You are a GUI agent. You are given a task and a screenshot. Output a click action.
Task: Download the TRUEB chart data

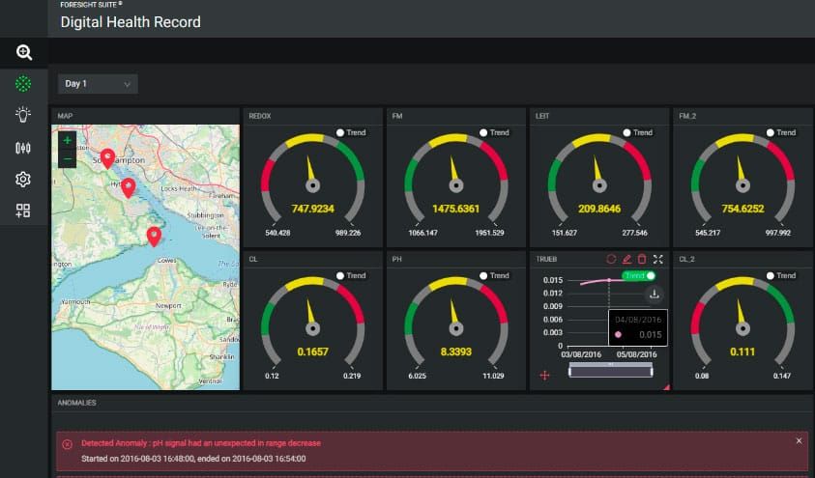(654, 295)
